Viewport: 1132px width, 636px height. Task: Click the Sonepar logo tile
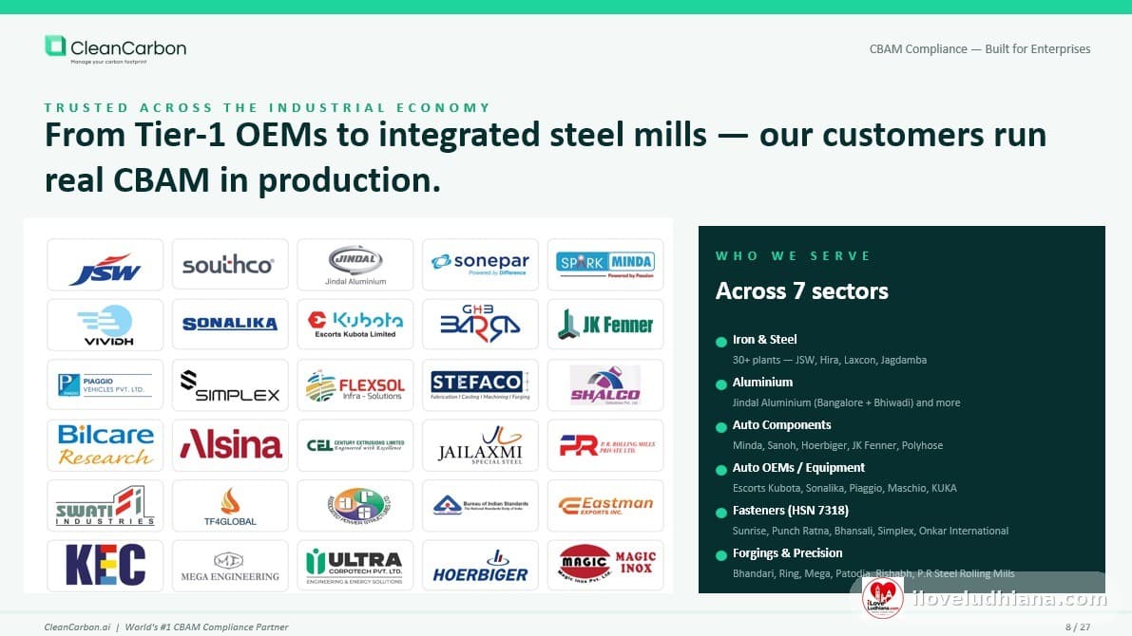pyautogui.click(x=480, y=265)
